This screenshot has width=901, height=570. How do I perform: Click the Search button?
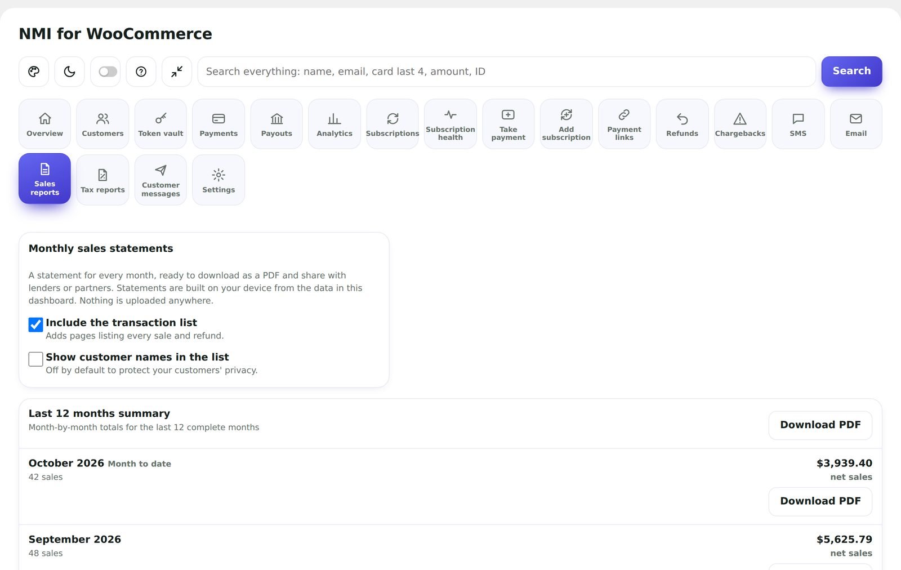tap(851, 71)
